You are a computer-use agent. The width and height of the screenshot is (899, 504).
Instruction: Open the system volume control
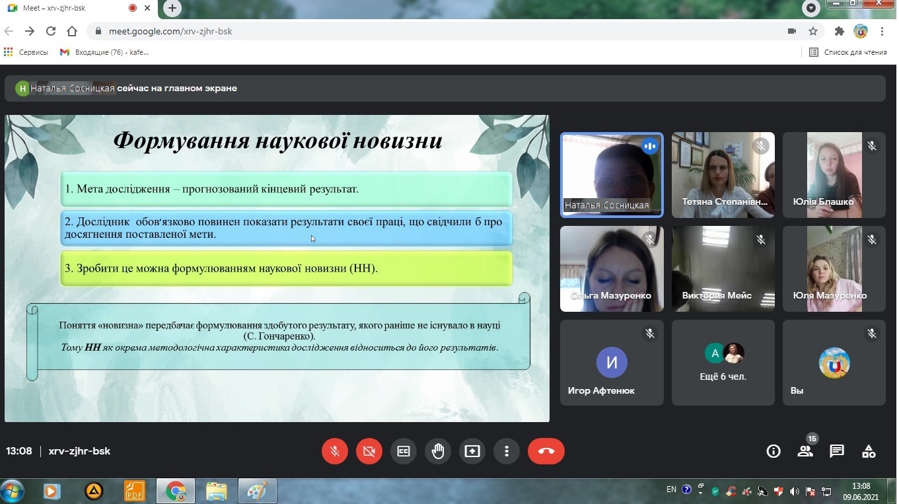pos(794,491)
